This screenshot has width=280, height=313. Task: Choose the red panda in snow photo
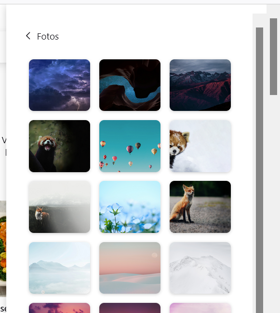pyautogui.click(x=200, y=146)
